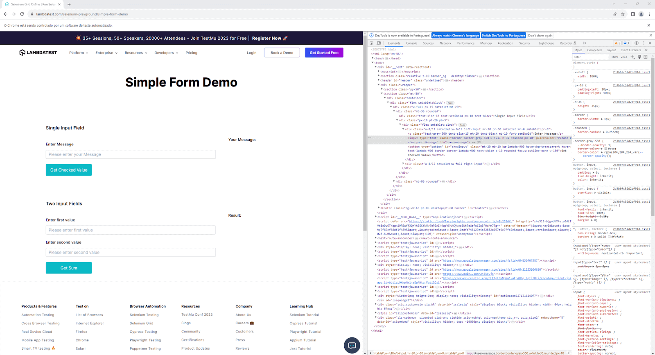Click Always match Chrome's language button

tap(455, 36)
